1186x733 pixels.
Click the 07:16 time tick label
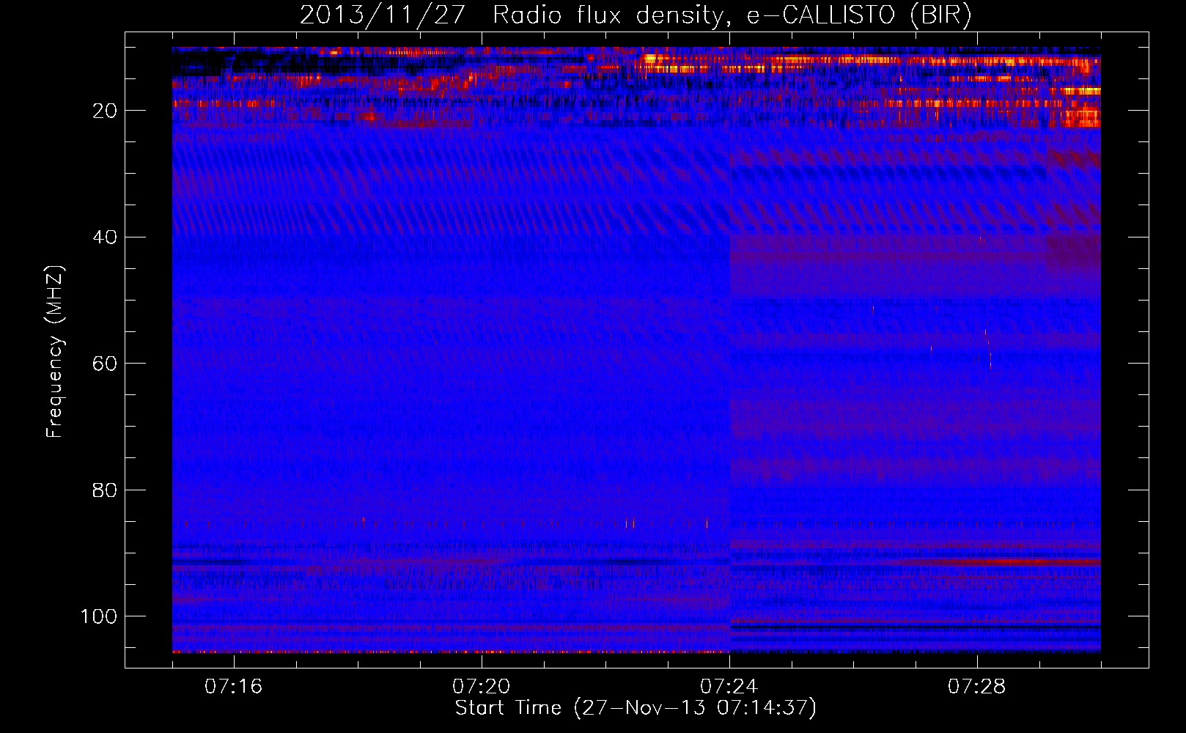(x=234, y=687)
